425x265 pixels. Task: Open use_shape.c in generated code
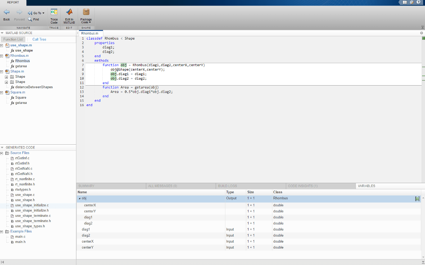pos(25,195)
